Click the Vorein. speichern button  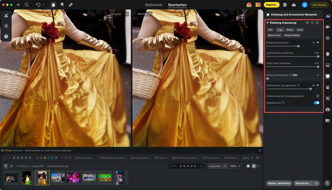279,183
